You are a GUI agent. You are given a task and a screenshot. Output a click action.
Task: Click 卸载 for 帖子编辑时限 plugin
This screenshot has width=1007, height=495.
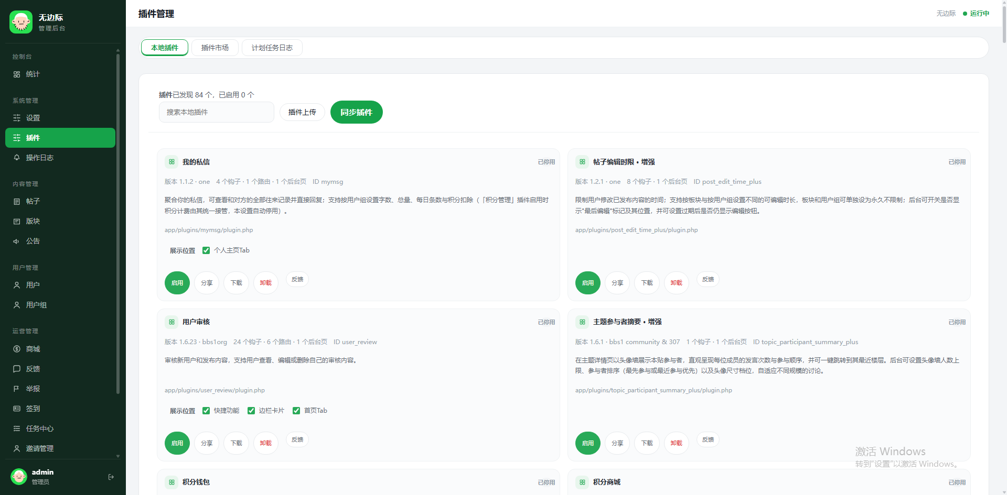tap(677, 283)
